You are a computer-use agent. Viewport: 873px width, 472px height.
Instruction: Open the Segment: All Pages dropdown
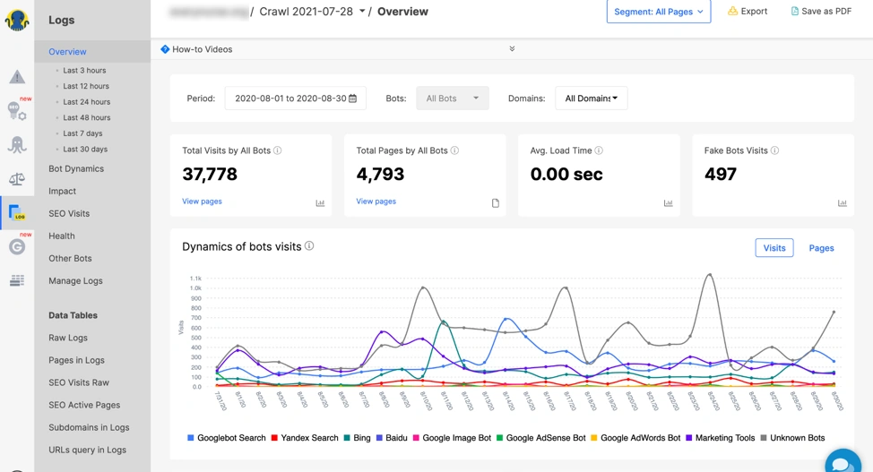pyautogui.click(x=658, y=12)
